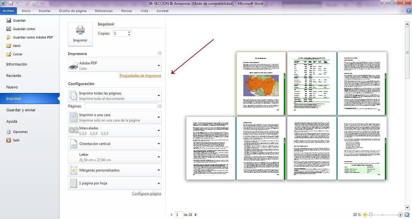Click info icon next to Impresora heading
The width and height of the screenshot is (412, 219).
point(160,53)
